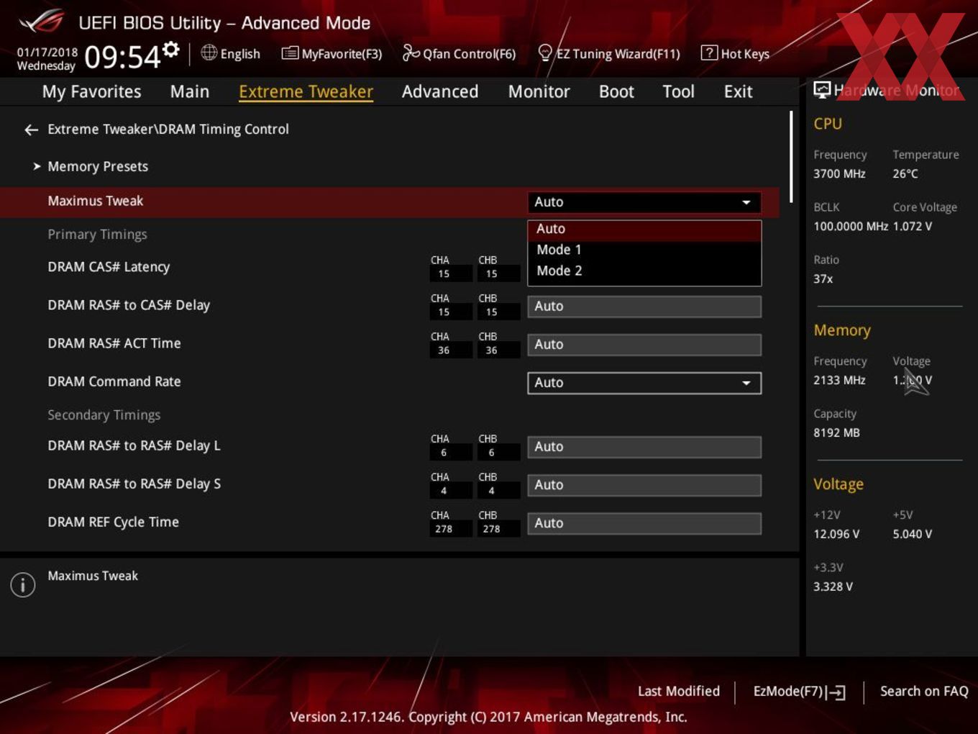Go back using the left arrow icon

[31, 130]
